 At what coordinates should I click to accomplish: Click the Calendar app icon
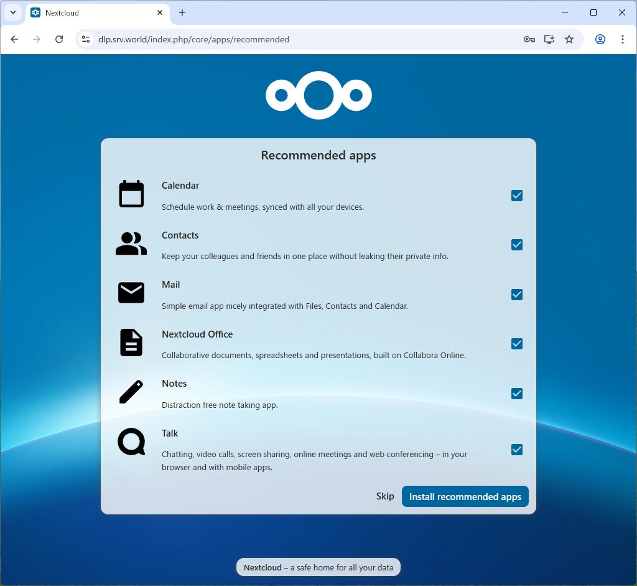pyautogui.click(x=131, y=194)
